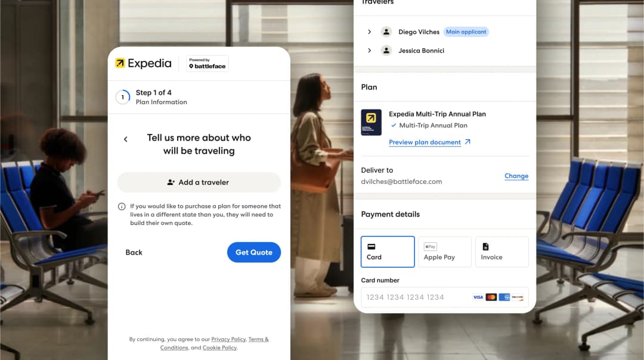Viewport: 644px width, 360px height.
Task: Click Change next to the delivery email
Action: tap(516, 176)
